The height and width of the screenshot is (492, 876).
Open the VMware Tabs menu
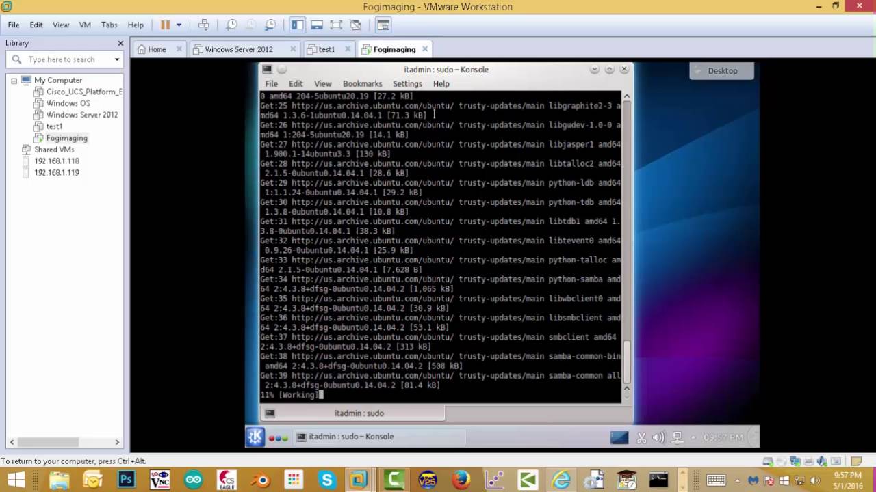(x=109, y=25)
